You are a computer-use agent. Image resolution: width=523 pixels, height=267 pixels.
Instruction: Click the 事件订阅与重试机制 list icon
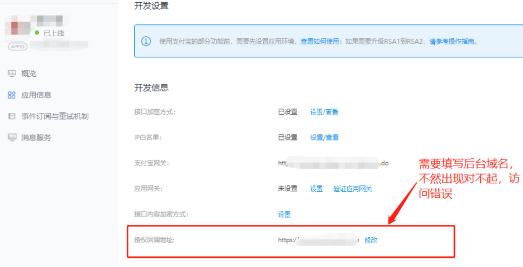tap(11, 116)
